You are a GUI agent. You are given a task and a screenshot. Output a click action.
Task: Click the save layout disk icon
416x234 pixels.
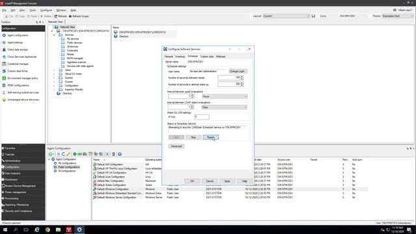point(313,16)
